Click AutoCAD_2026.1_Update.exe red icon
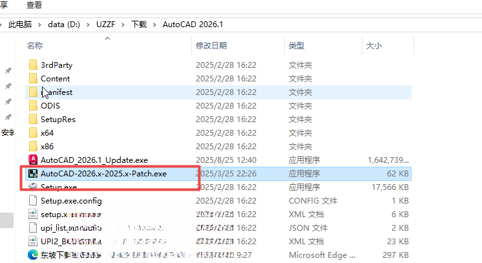Viewport: 482px width, 263px height. [33, 160]
